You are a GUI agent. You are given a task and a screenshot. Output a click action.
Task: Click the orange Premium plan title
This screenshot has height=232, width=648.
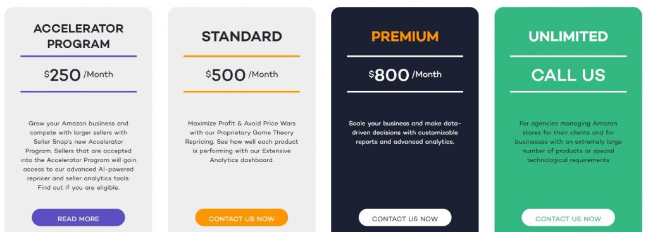click(x=405, y=36)
